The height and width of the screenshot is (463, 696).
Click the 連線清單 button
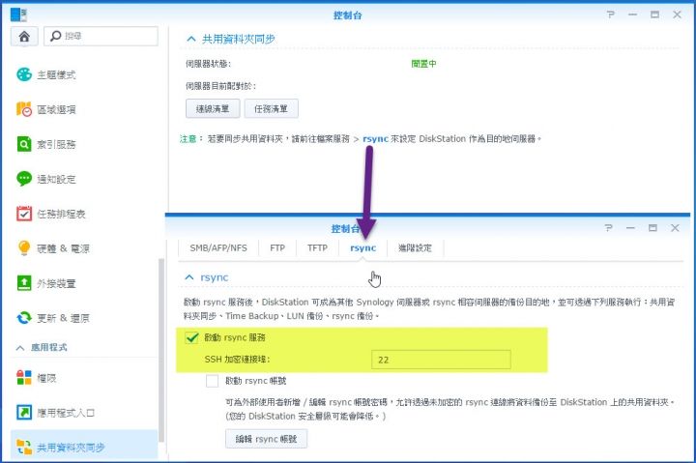point(213,109)
